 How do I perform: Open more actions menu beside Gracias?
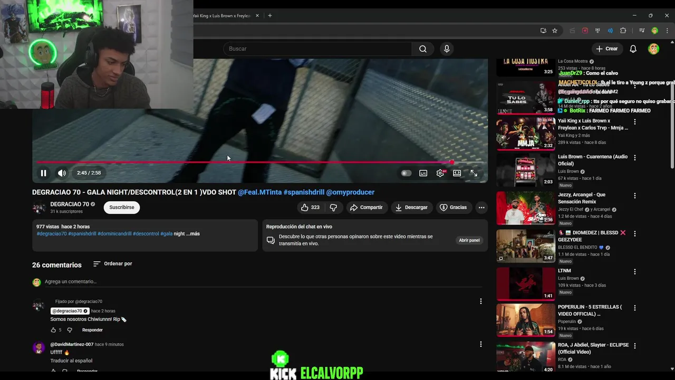[481, 207]
